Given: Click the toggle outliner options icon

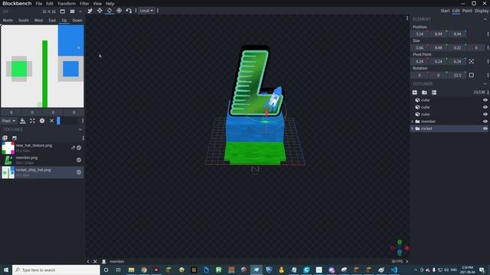Looking at the screenshot, I should pos(434,92).
